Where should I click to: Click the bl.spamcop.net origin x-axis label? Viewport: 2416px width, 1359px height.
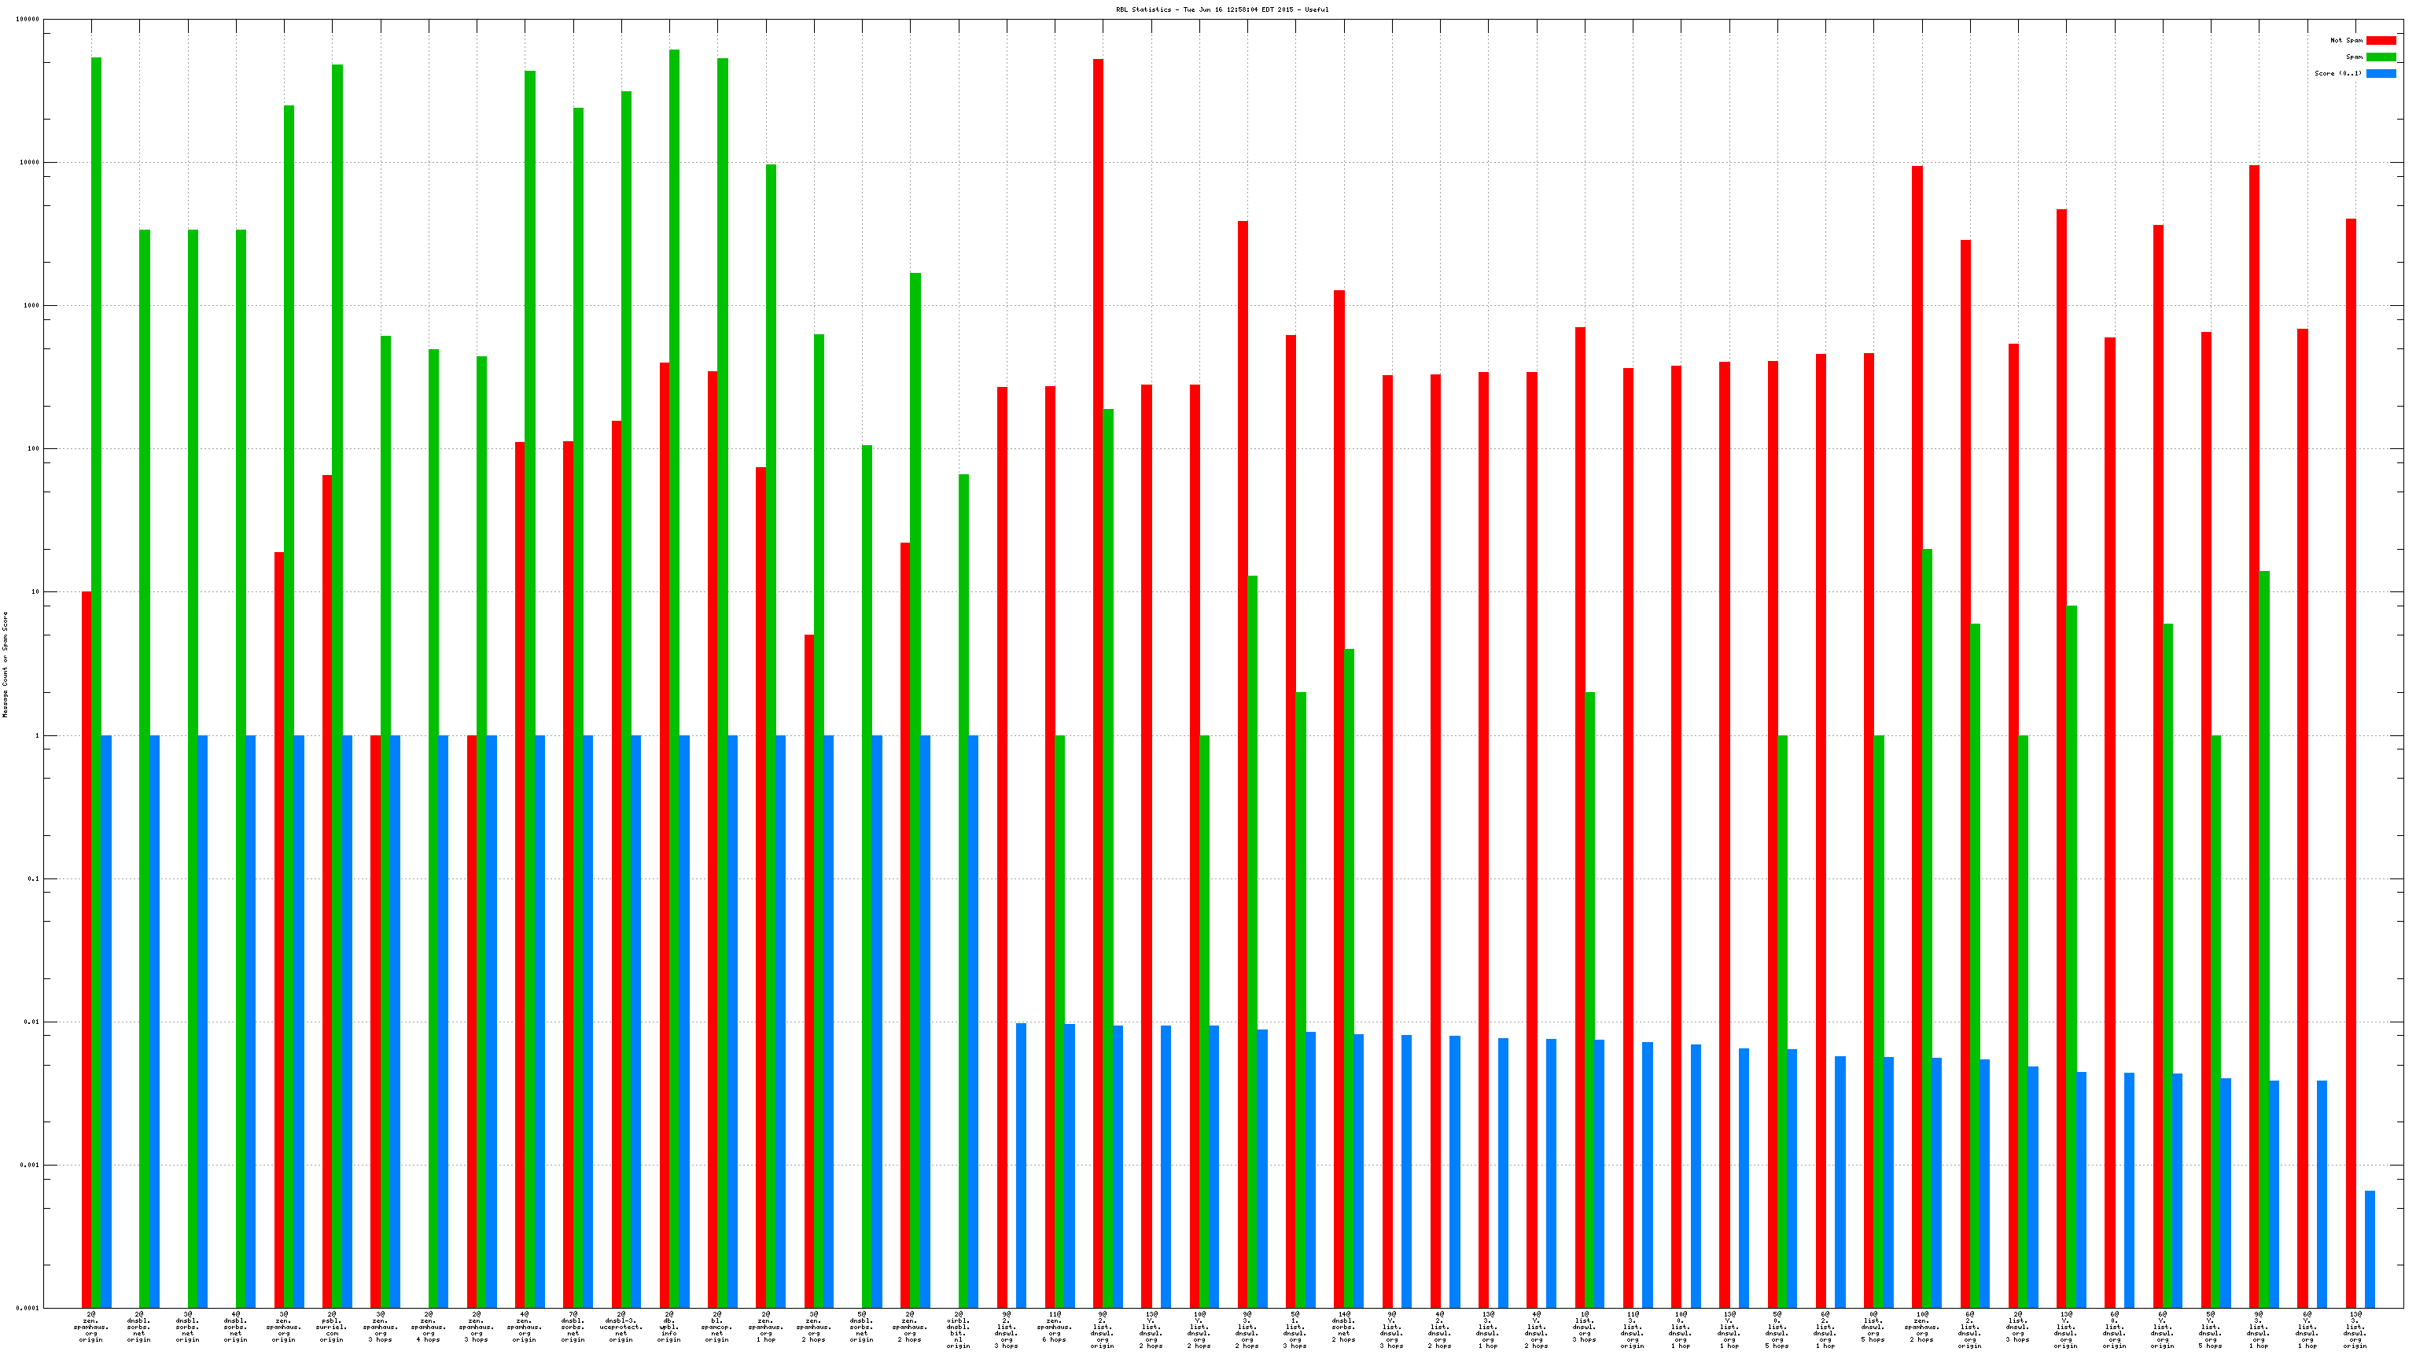point(716,1327)
